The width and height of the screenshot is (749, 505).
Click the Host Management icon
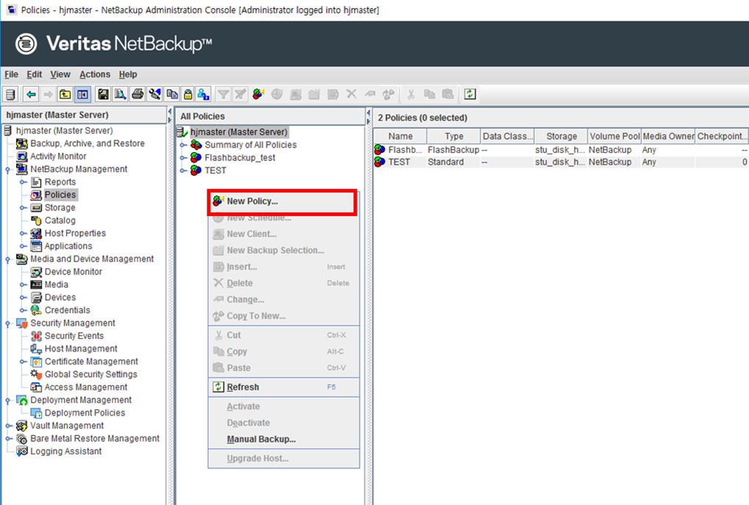point(36,349)
